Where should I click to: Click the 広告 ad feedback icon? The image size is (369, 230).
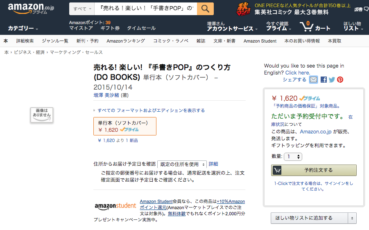click(361, 9)
